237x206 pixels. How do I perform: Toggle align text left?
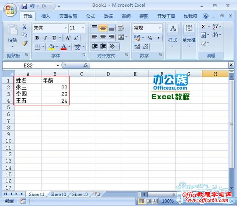tap(95, 37)
